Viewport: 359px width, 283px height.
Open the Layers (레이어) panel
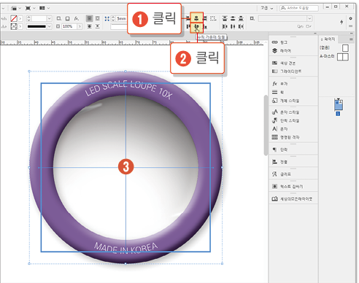(x=293, y=50)
